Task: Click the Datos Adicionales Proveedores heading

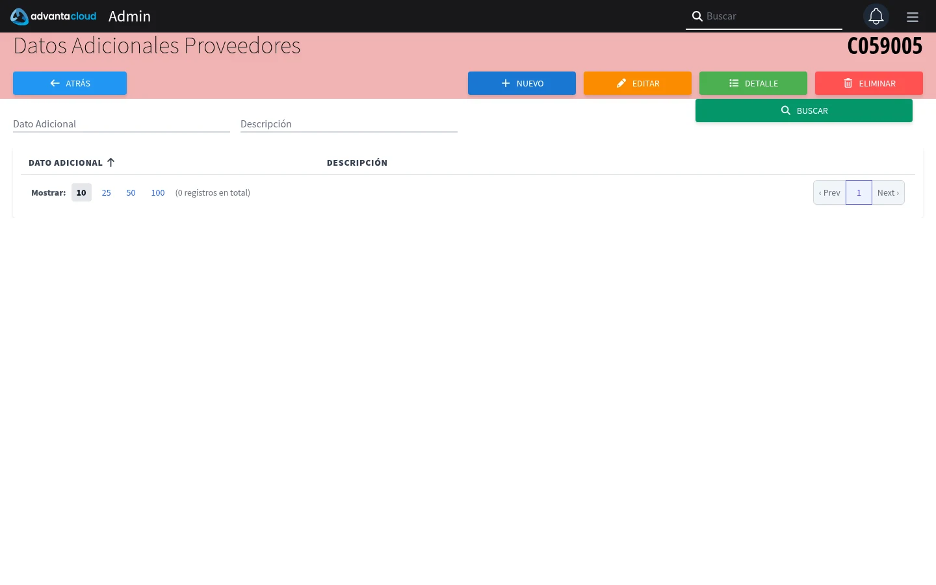Action: [x=157, y=45]
